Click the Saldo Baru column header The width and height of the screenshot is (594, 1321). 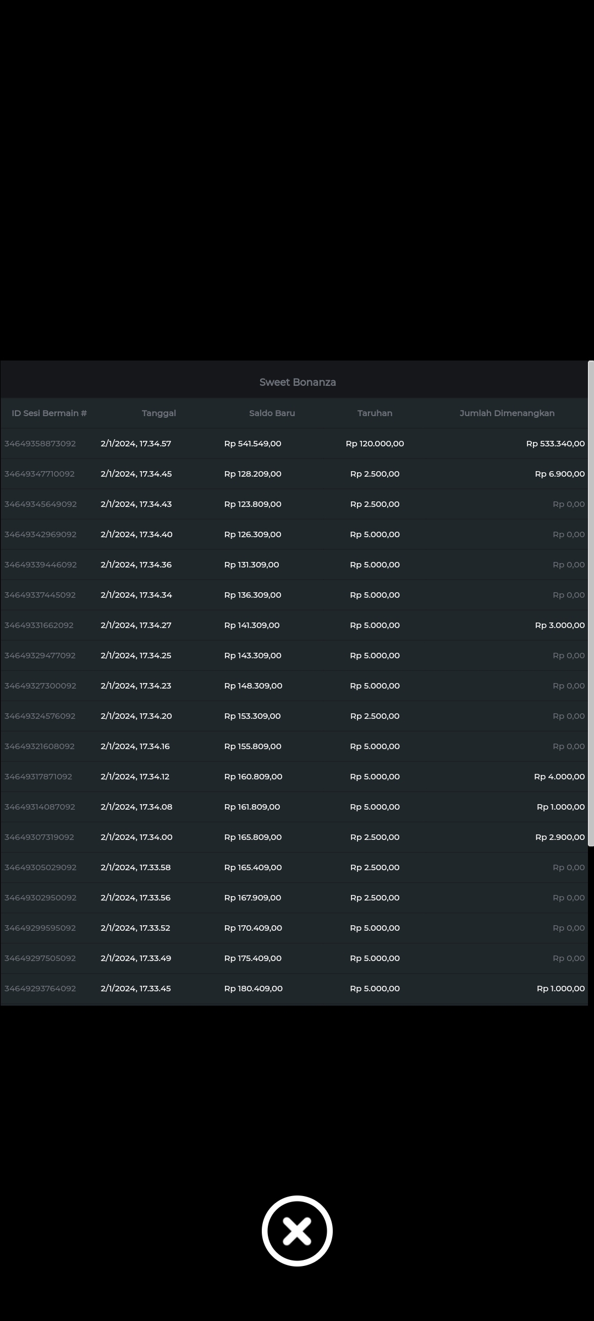[x=272, y=413]
